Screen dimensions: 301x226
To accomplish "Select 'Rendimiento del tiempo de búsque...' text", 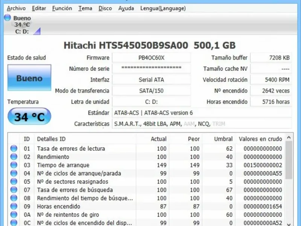I will coord(85,198).
